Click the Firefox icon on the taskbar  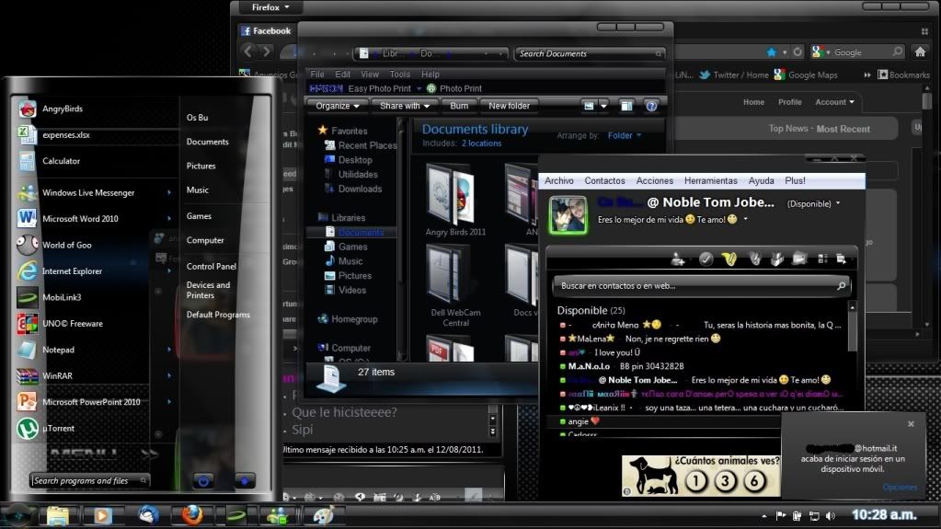point(191,515)
